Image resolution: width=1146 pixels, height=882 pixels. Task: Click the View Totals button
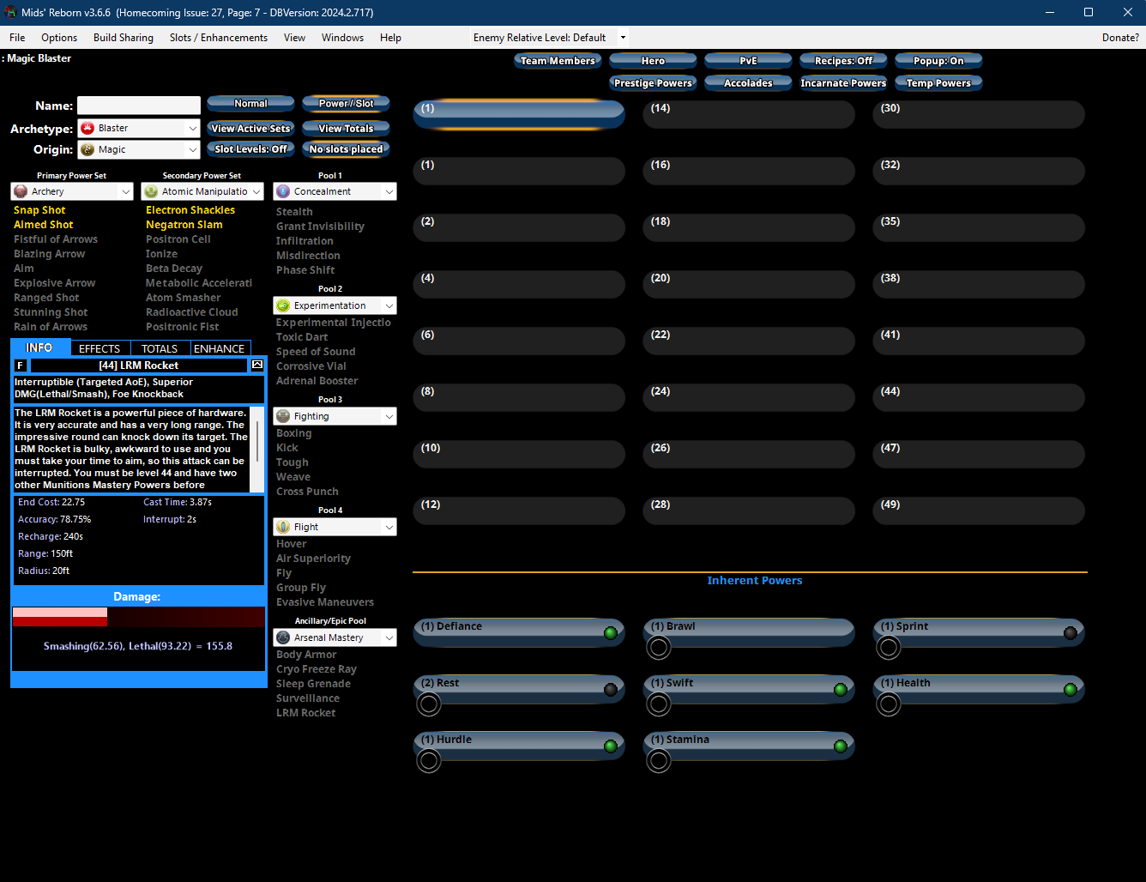(346, 129)
